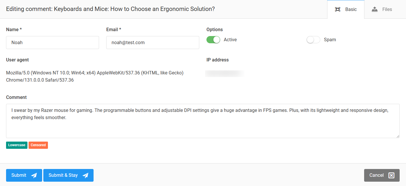
Task: Click the user agent string text
Action: tap(95, 76)
